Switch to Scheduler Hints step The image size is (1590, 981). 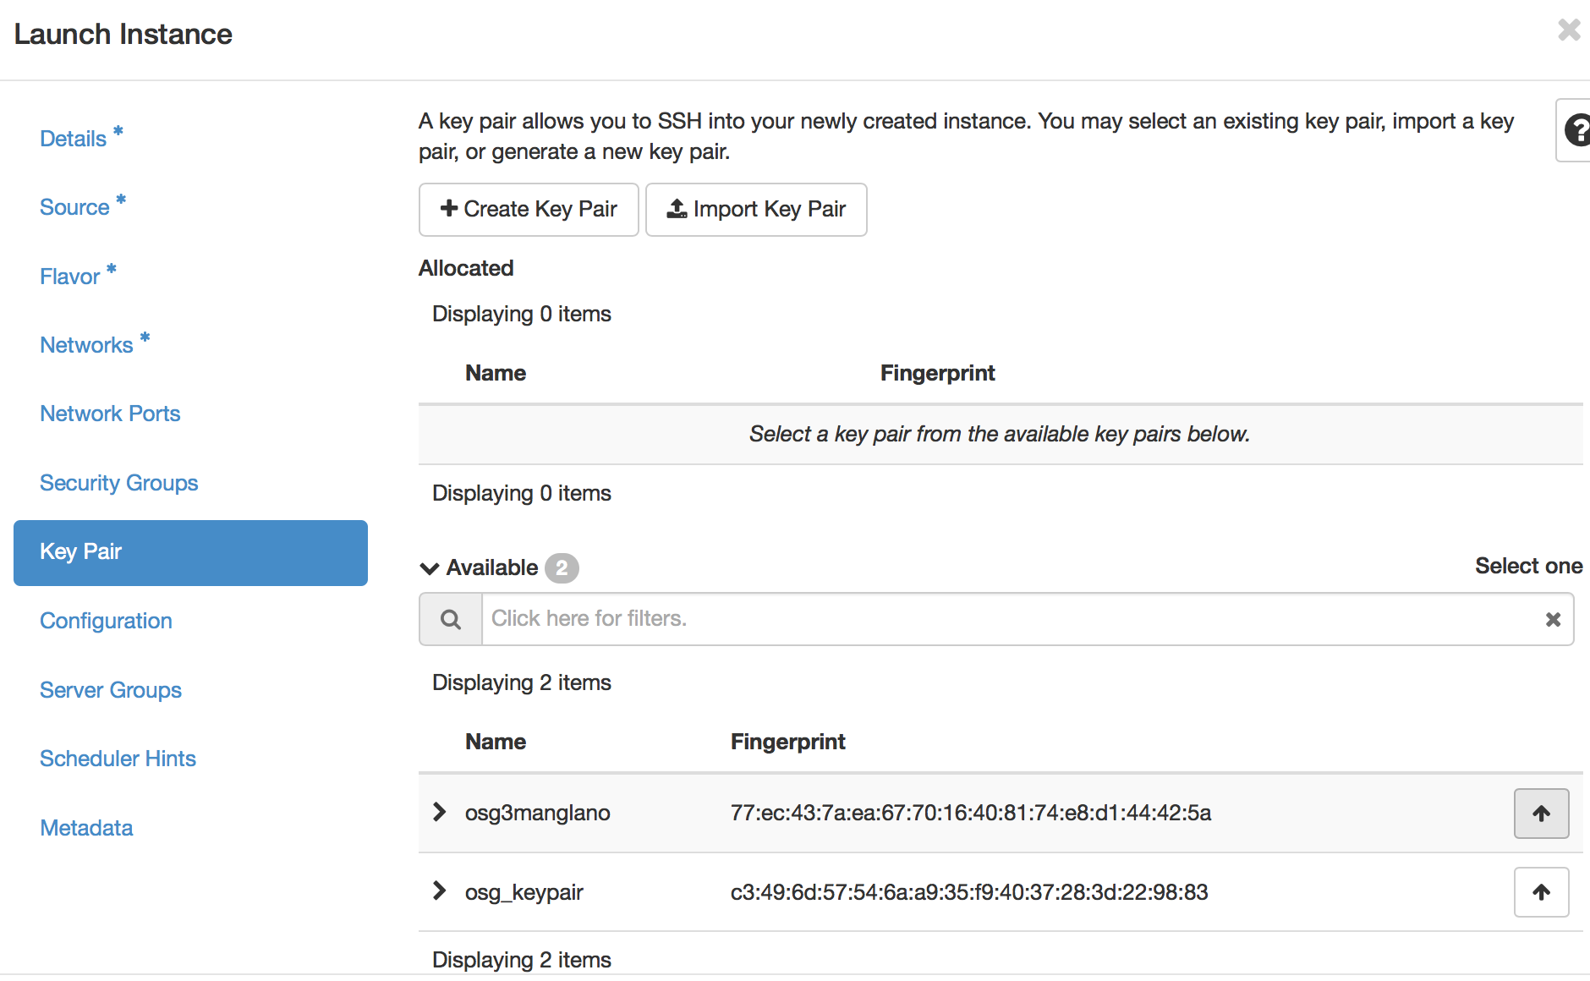pyautogui.click(x=118, y=759)
